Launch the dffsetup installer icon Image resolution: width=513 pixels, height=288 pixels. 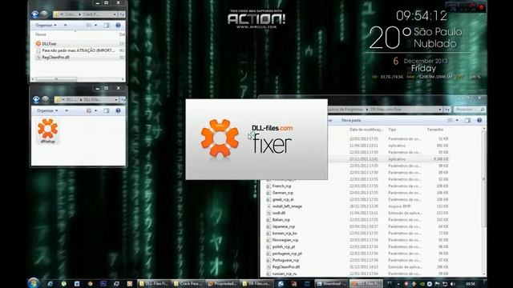48,131
